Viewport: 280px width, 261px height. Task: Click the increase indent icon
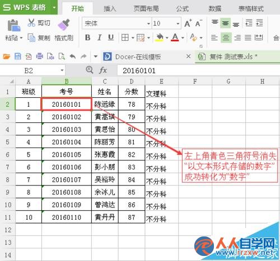click(259, 23)
